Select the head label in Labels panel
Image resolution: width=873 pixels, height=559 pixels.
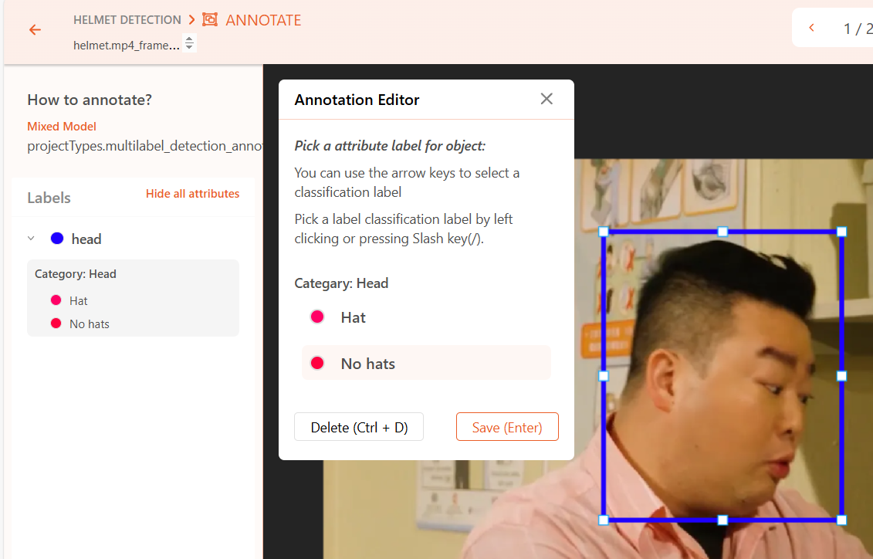coord(86,239)
